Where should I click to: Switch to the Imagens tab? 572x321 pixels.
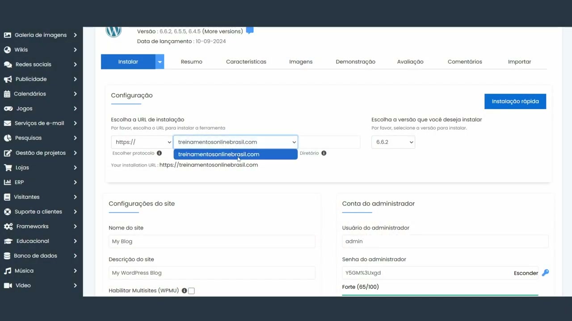pos(301,62)
